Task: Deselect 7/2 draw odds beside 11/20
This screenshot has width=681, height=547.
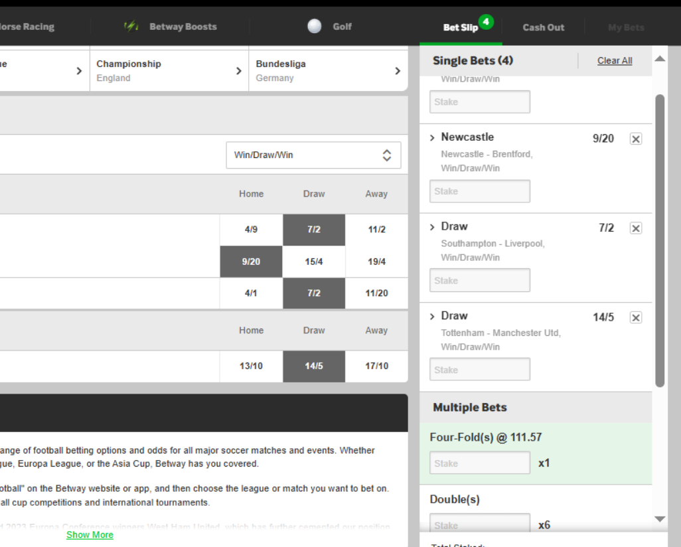Action: (314, 293)
